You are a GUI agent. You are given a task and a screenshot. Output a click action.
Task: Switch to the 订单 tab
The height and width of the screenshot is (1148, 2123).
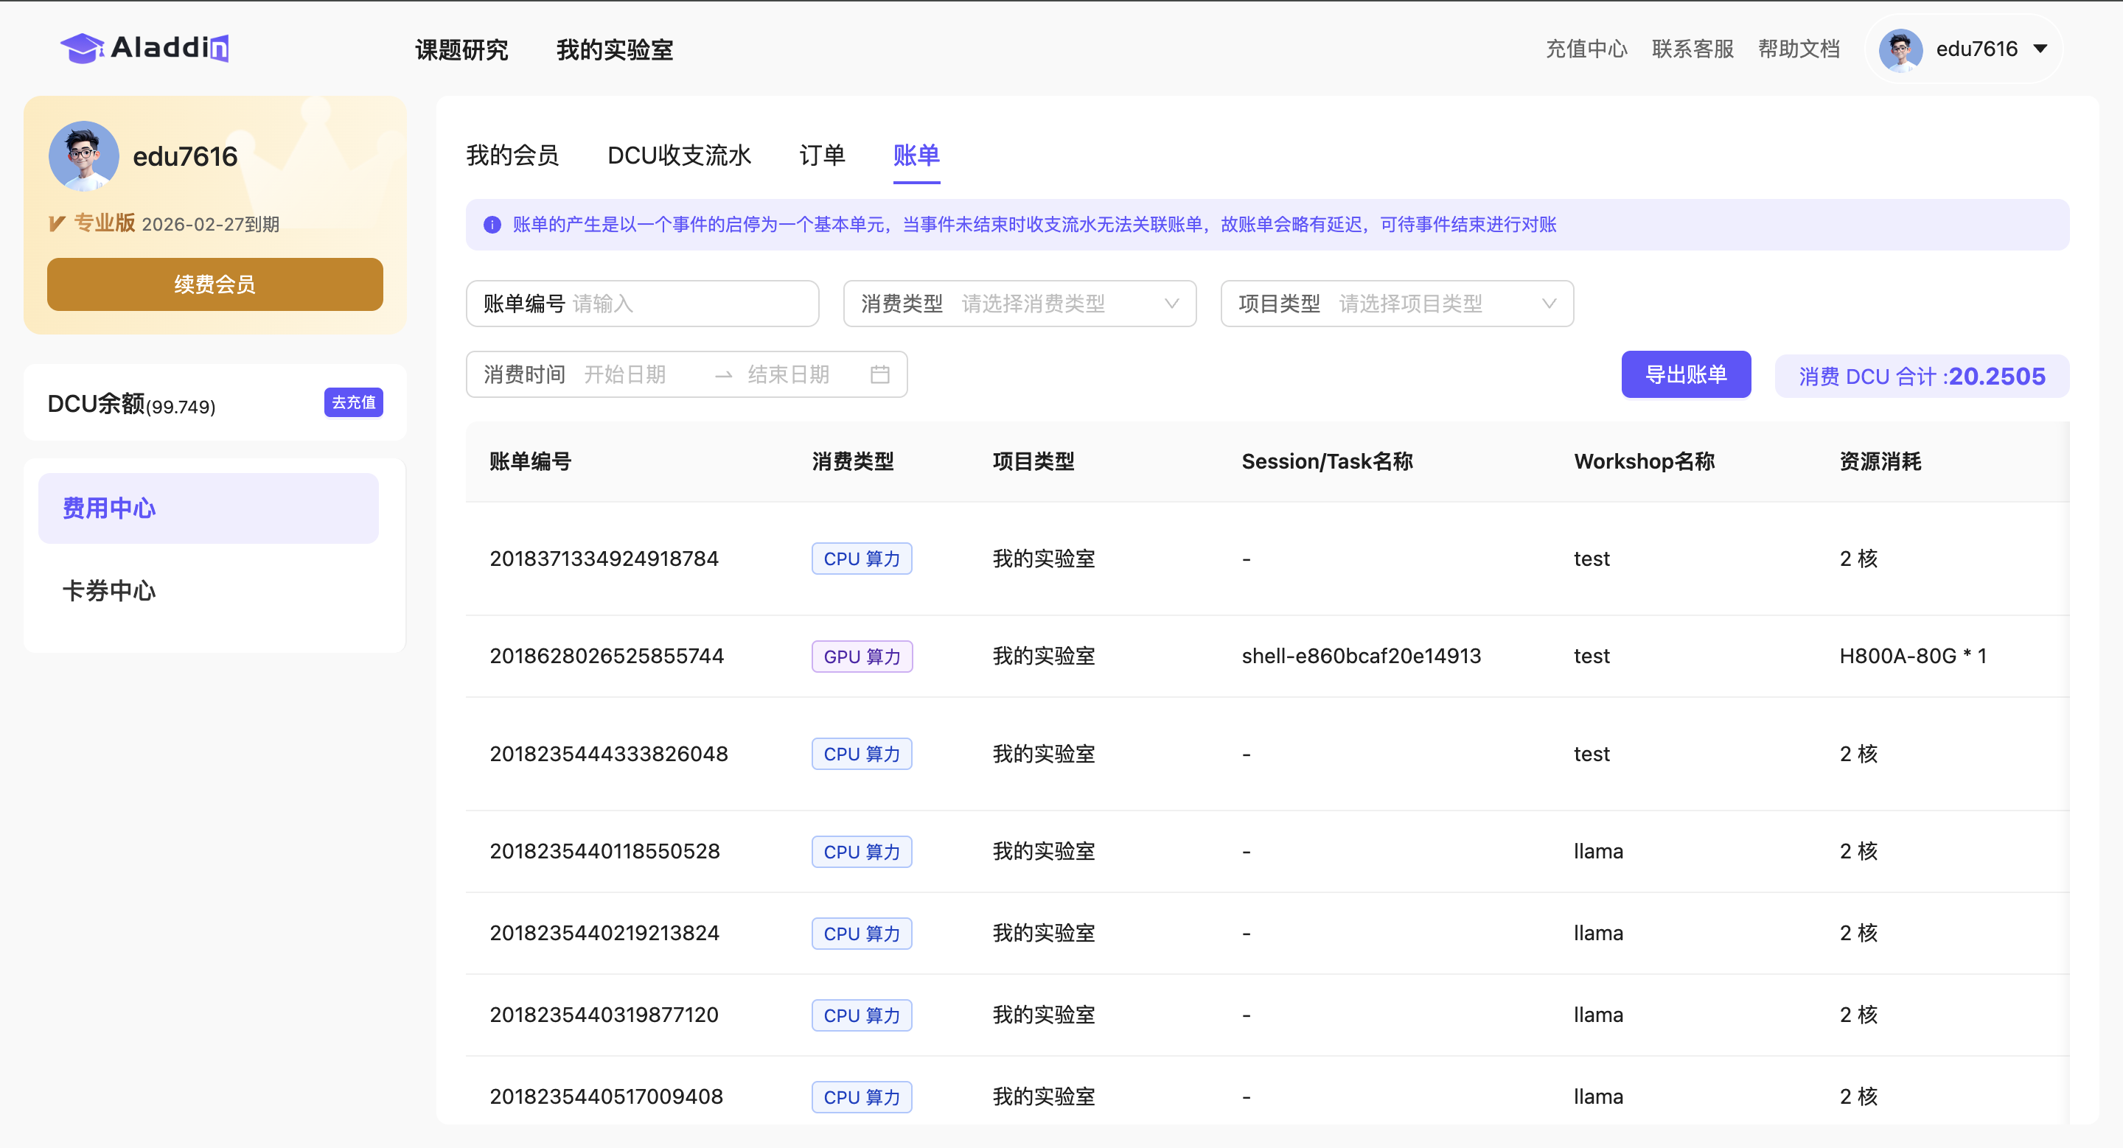coord(822,155)
